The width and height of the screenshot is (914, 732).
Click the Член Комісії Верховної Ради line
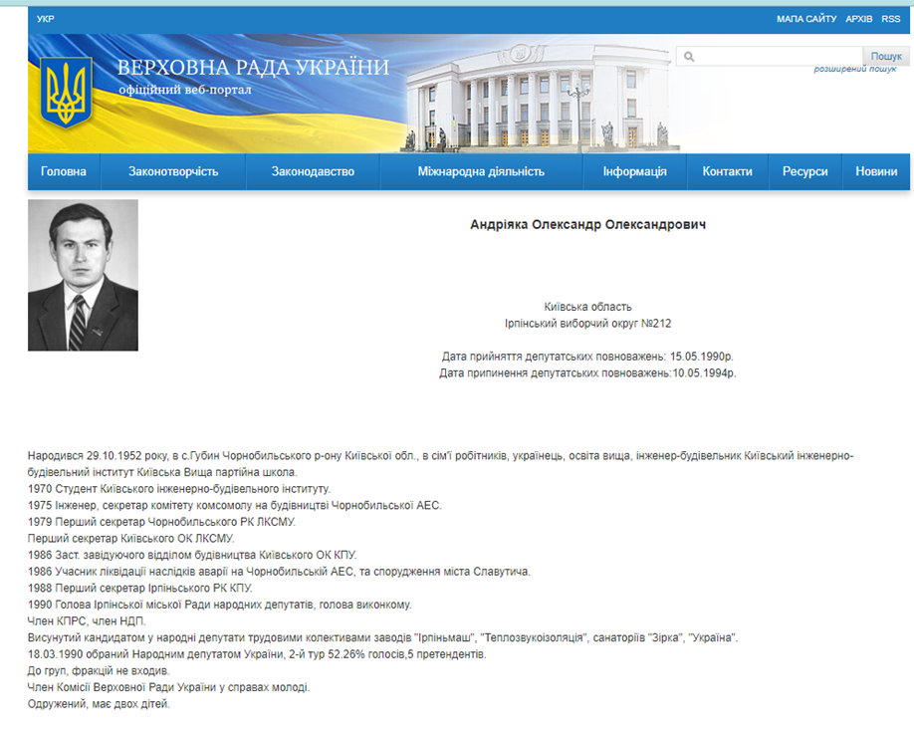168,687
